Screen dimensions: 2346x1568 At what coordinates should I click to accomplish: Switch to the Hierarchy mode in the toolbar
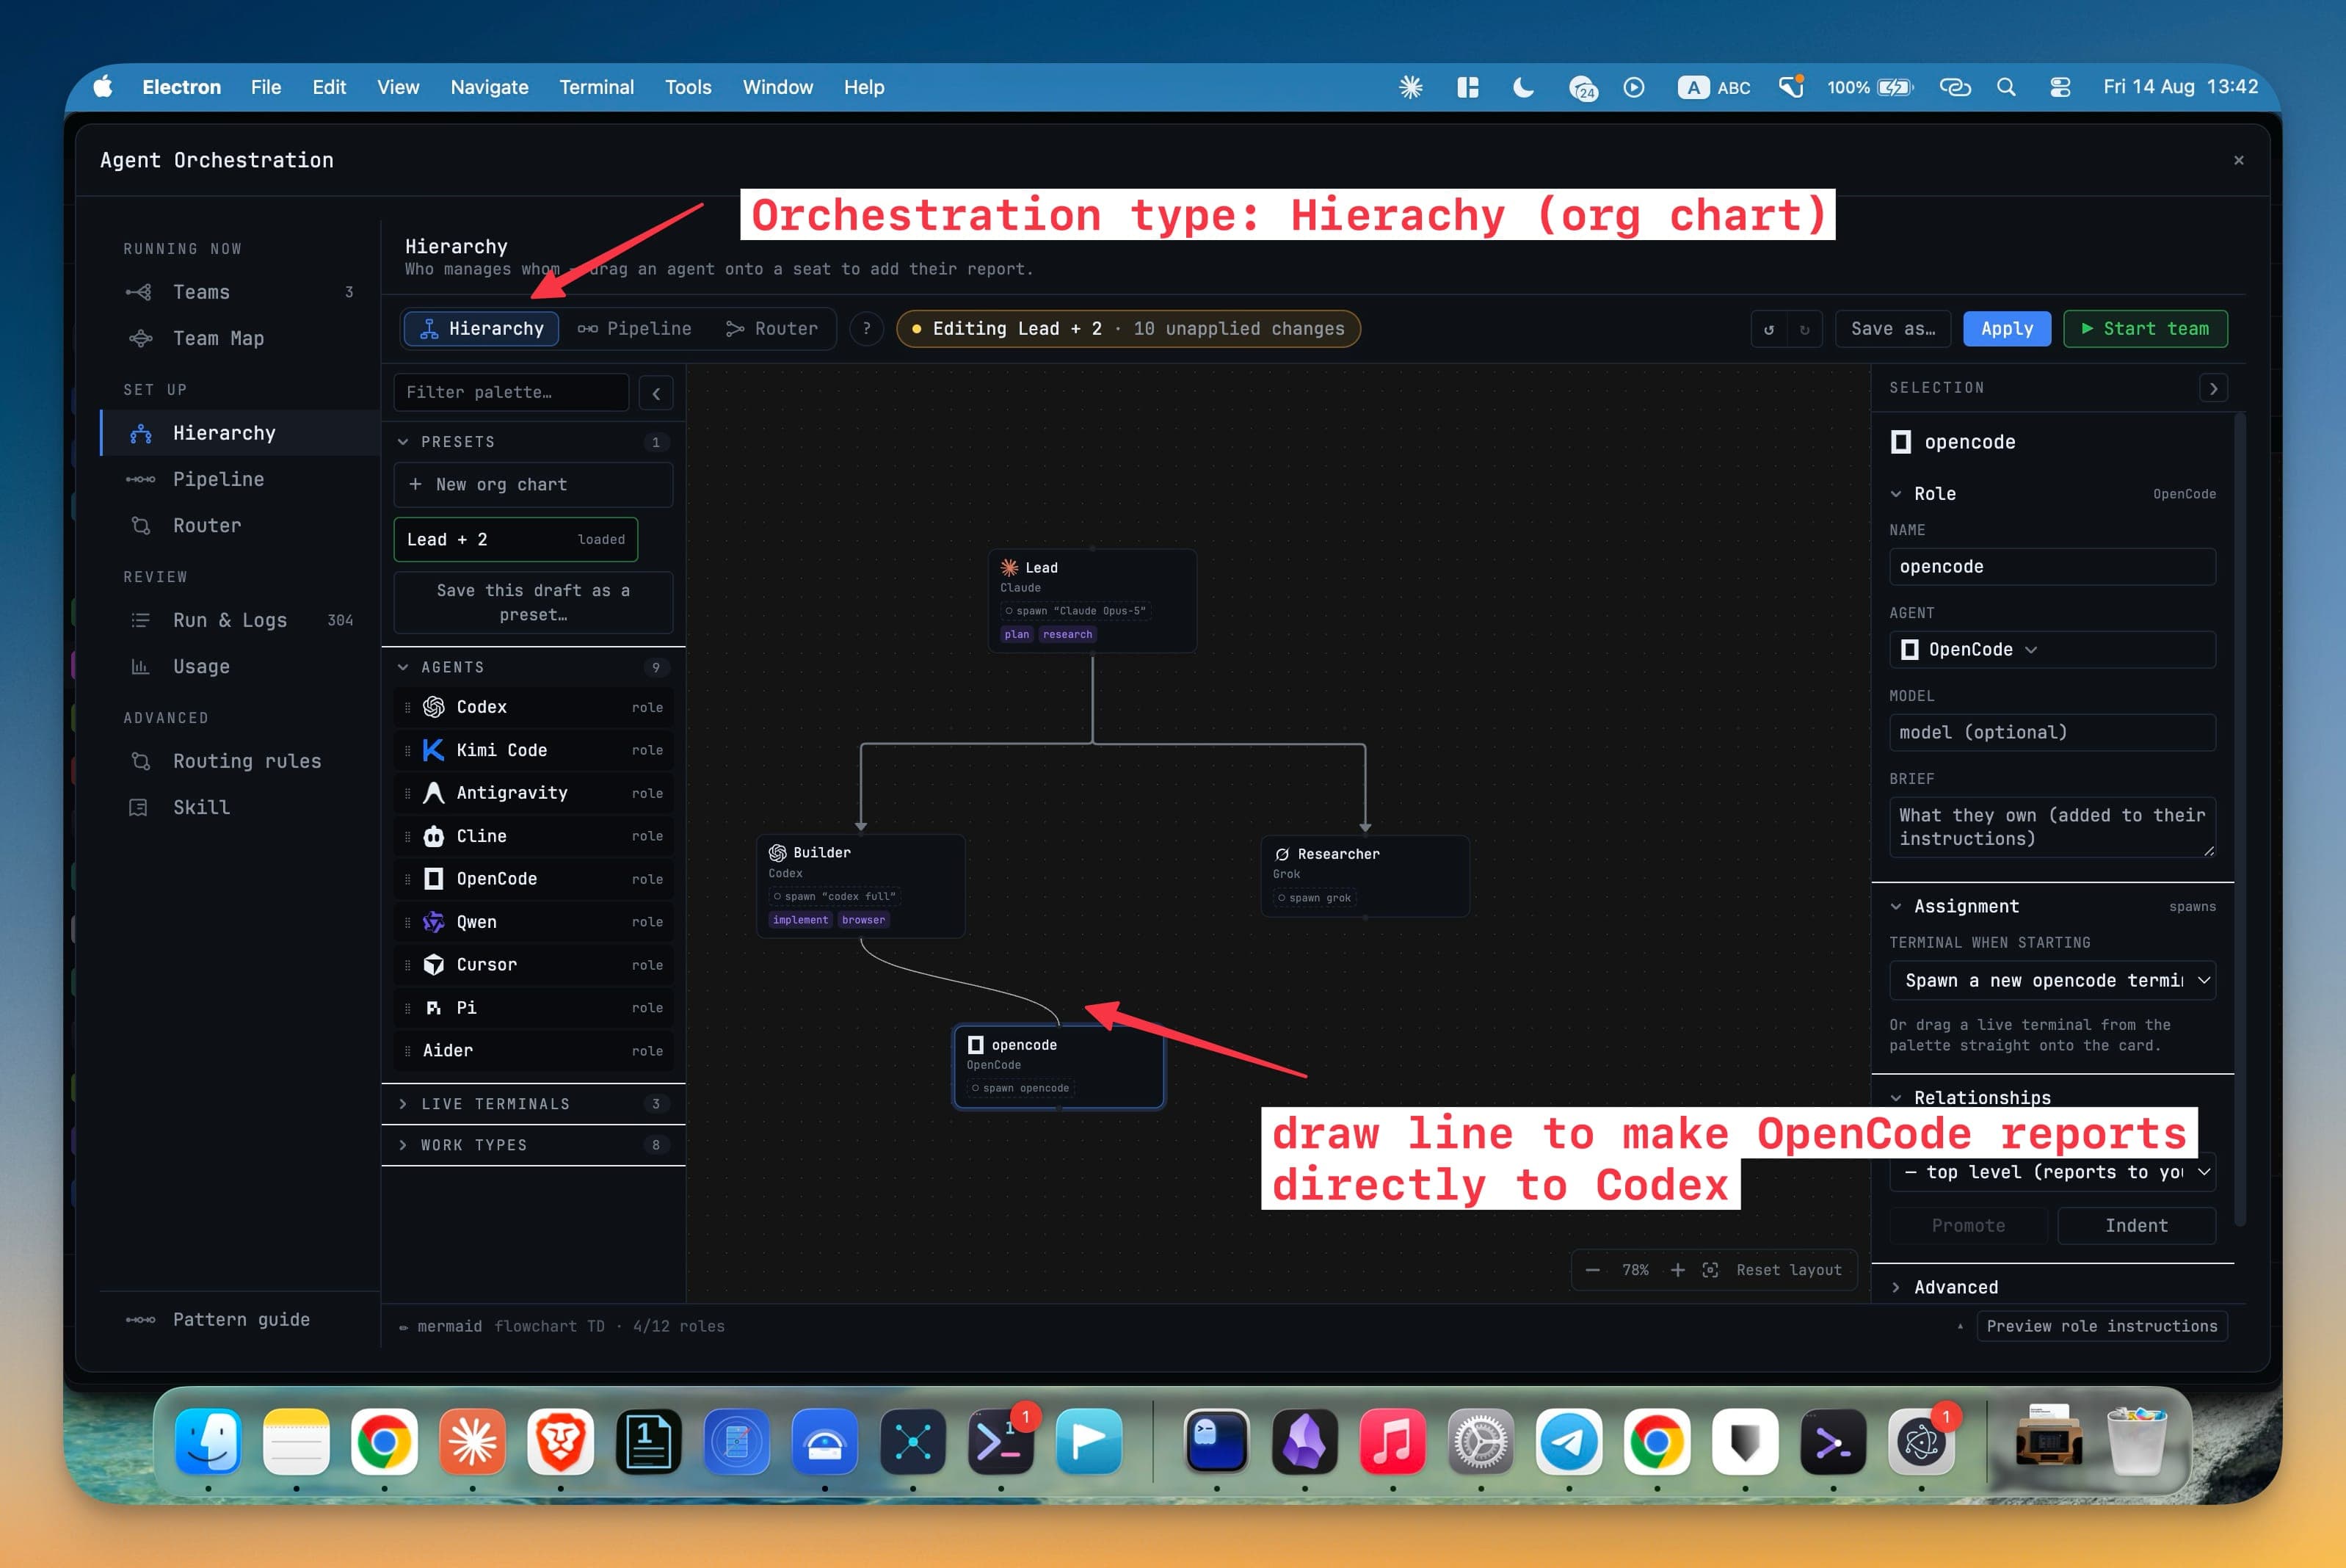pyautogui.click(x=481, y=329)
